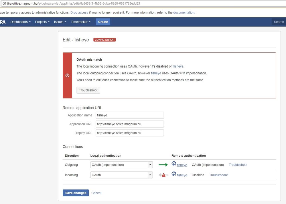
Task: Click the Cancel link
Action: 96,193
